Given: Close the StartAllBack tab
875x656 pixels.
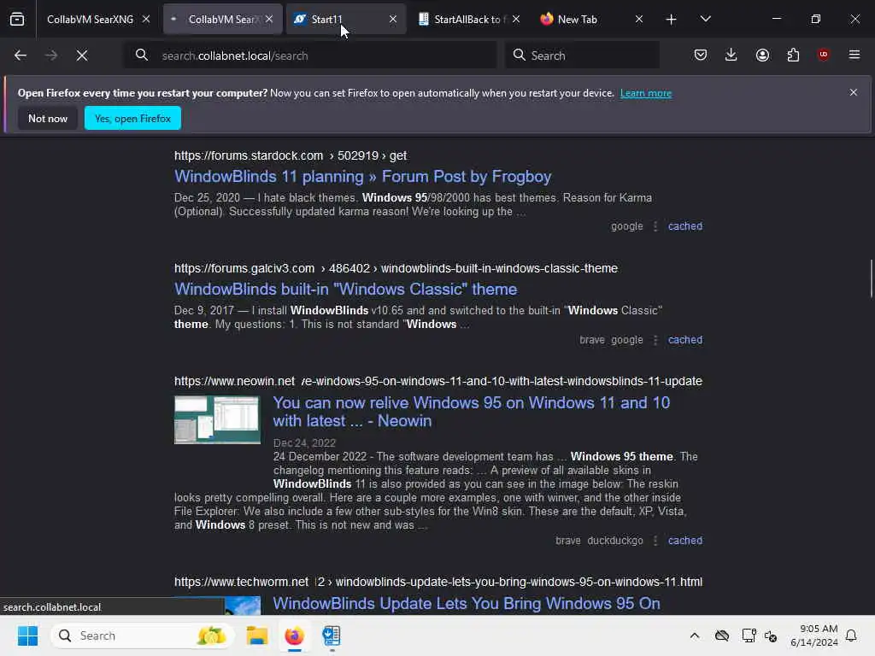Looking at the screenshot, I should 516,19.
